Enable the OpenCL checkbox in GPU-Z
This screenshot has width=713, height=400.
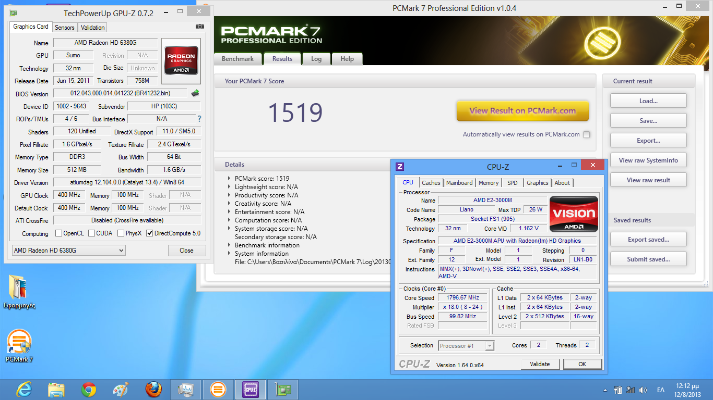pyautogui.click(x=58, y=233)
